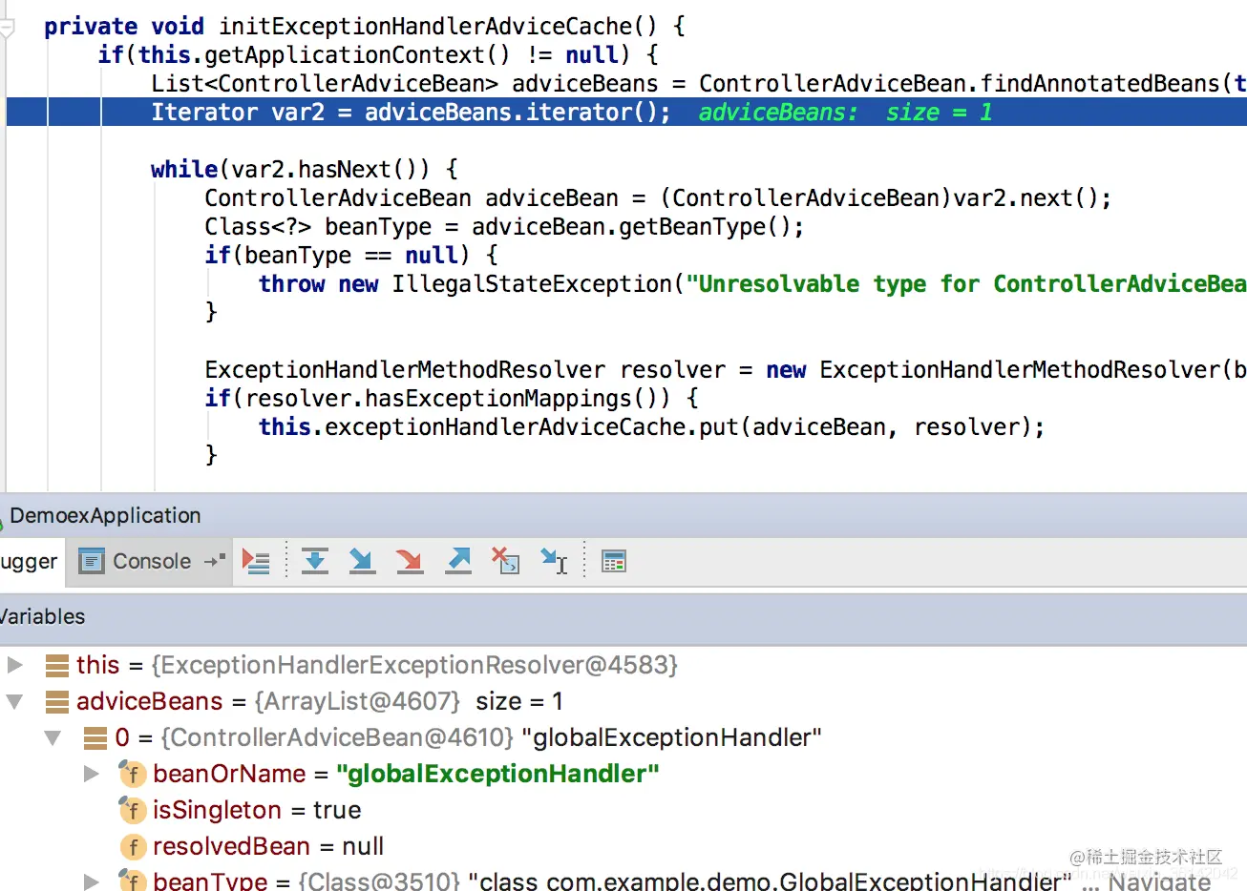Click the 'resolver' variable declaration name
This screenshot has height=891, width=1247.
(672, 369)
